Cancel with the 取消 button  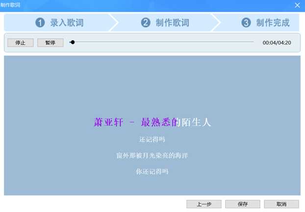(281, 204)
